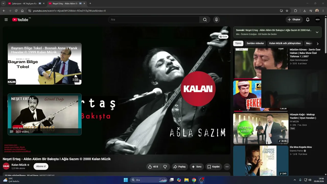The height and width of the screenshot is (184, 327).
Task: Go back with browser back arrow
Action: point(4,11)
